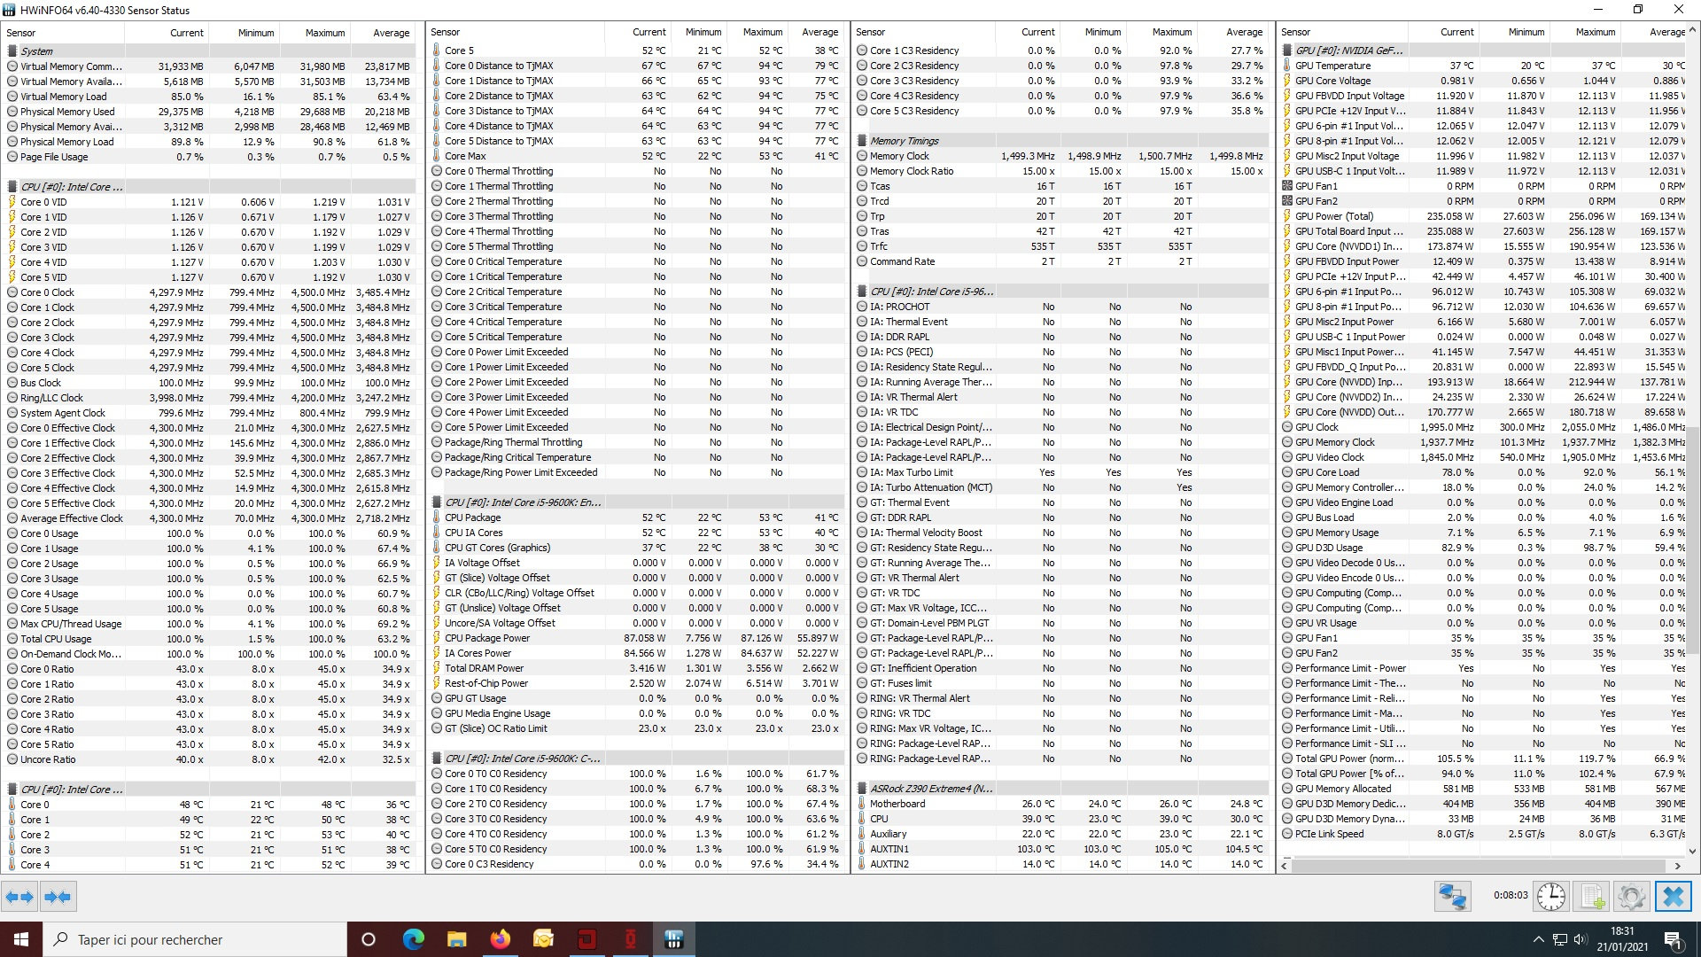Open the remote network monitors icon
The width and height of the screenshot is (1701, 957).
pos(1452,897)
